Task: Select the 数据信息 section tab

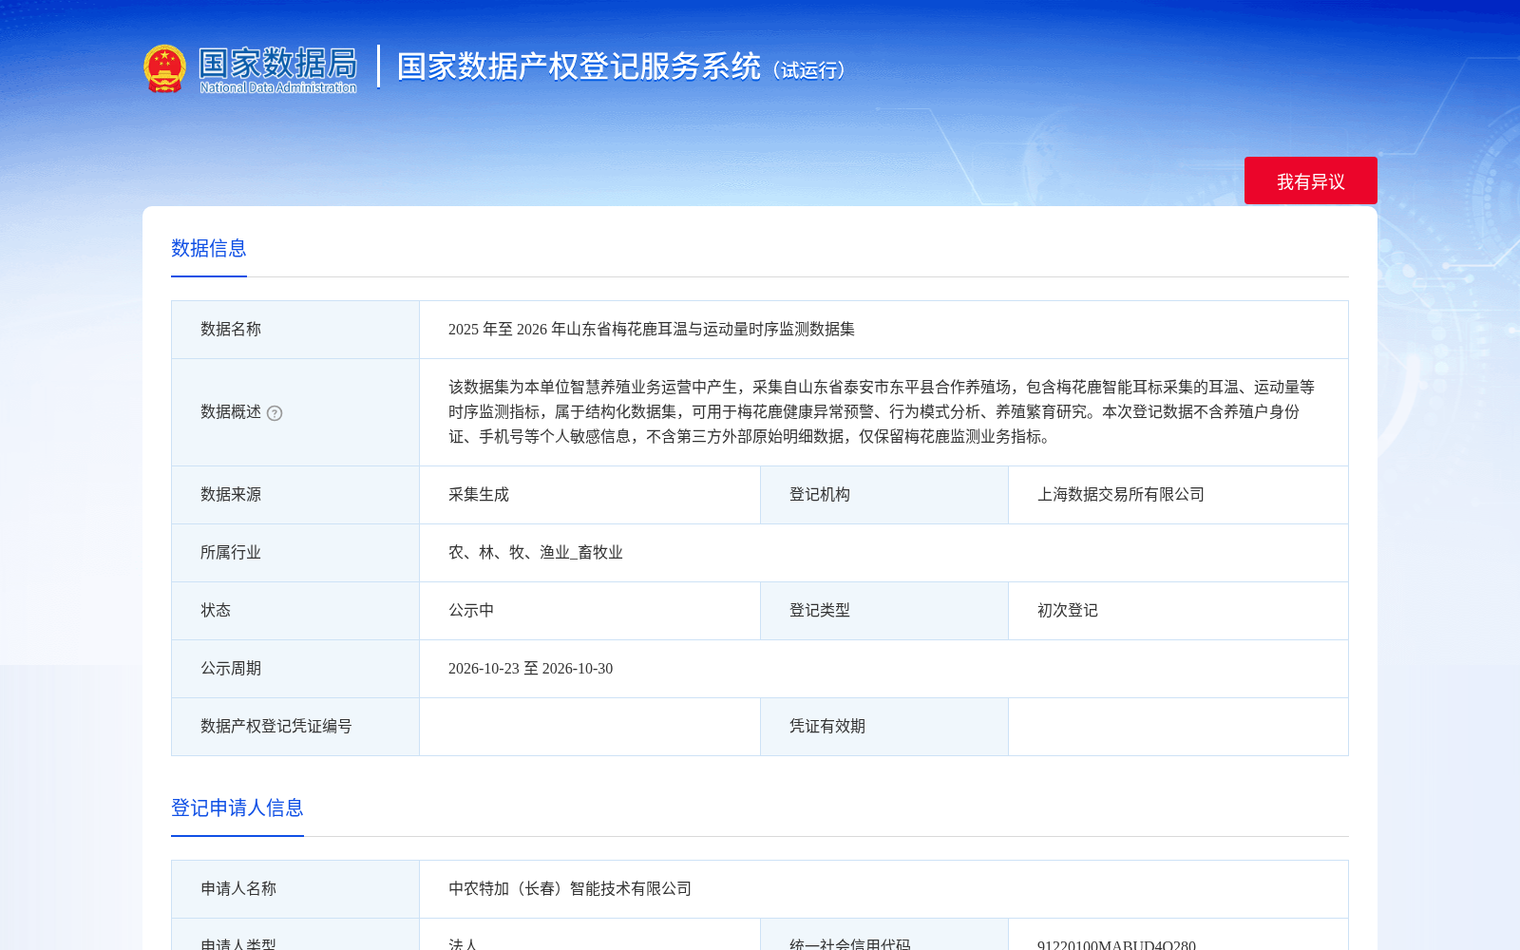Action: 209,248
